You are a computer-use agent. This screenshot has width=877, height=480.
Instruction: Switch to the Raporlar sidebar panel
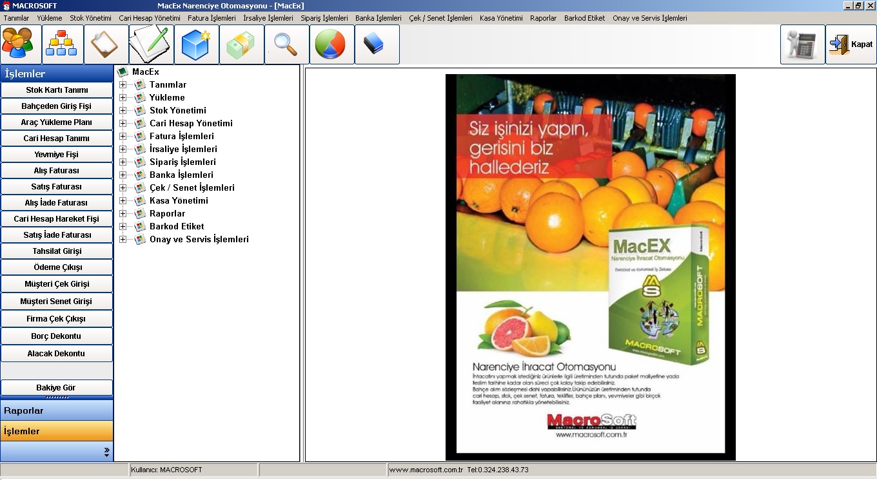[57, 409]
